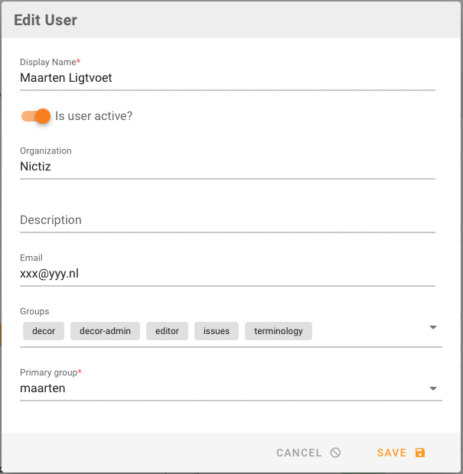Select the 'maarten' primary group value
Screen dimensions: 463x474
43,388
